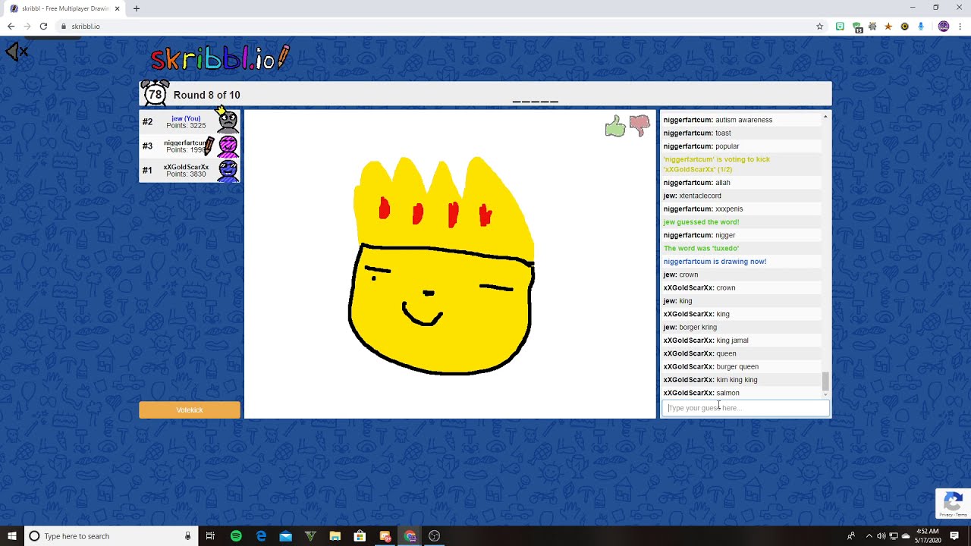Click the chat message 'king jamal'
Image resolution: width=971 pixels, height=546 pixels.
coord(705,340)
